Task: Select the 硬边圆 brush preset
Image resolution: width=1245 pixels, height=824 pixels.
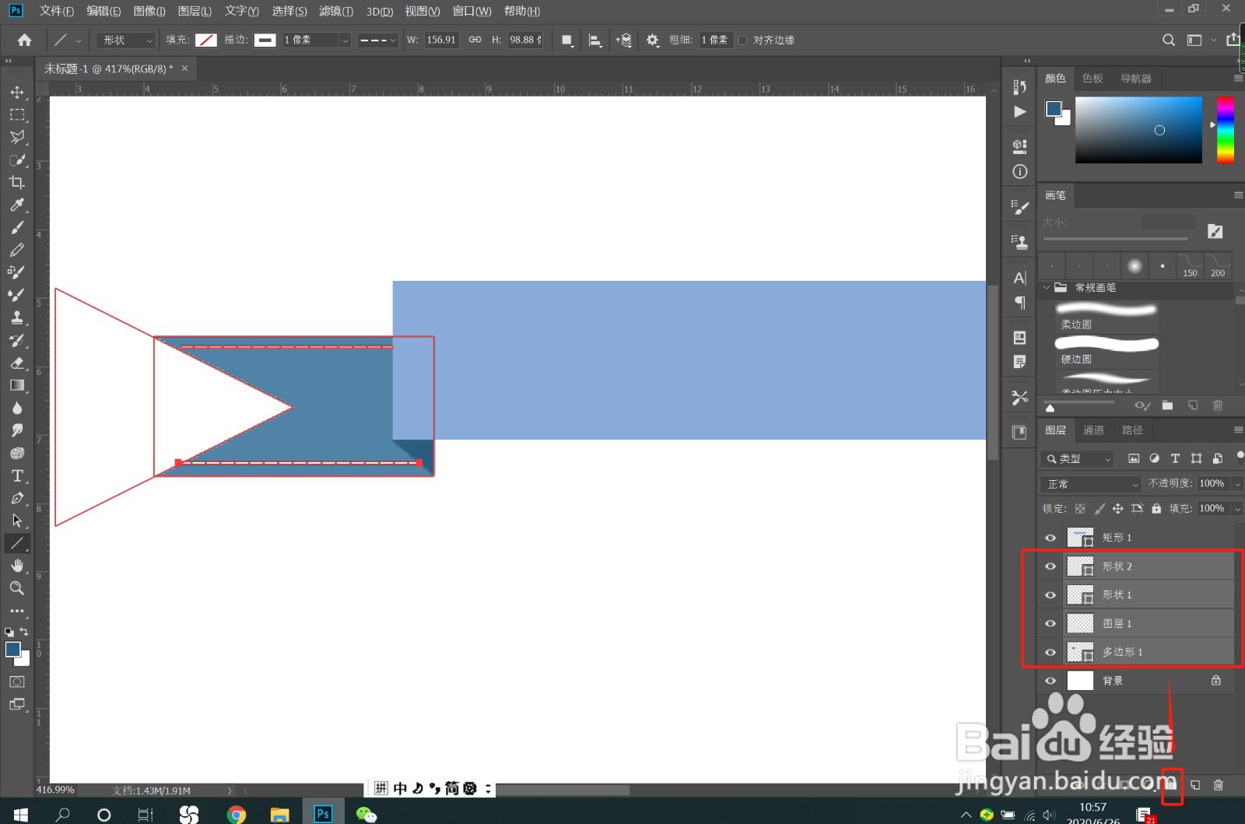Action: click(x=1106, y=352)
